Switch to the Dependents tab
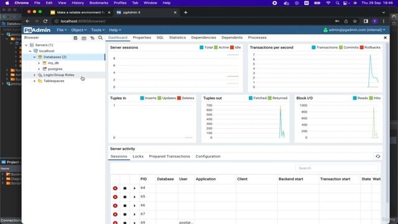Image resolution: width=398 pixels, height=224 pixels. [x=232, y=37]
